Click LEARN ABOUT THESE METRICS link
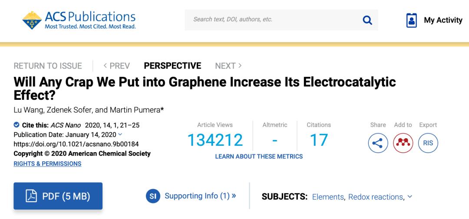469x219 pixels. 259,156
